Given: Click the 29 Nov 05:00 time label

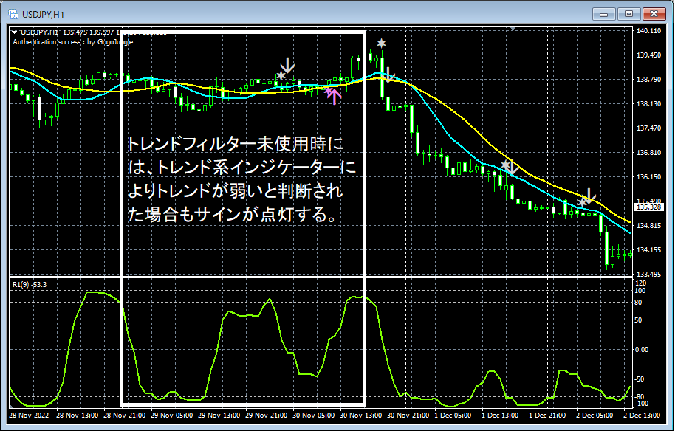Looking at the screenshot, I should [x=172, y=416].
